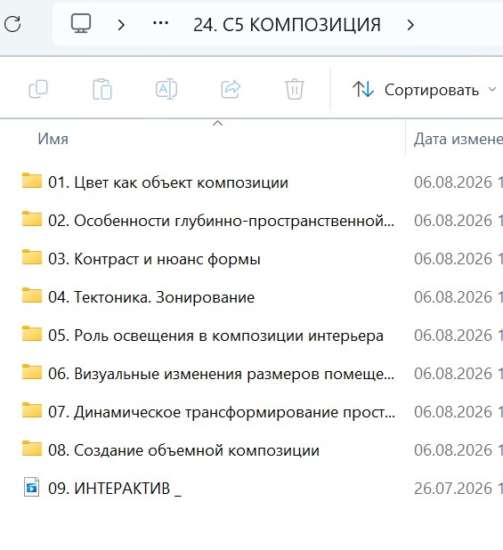
Task: Click the This PC monitor icon
Action: (81, 23)
